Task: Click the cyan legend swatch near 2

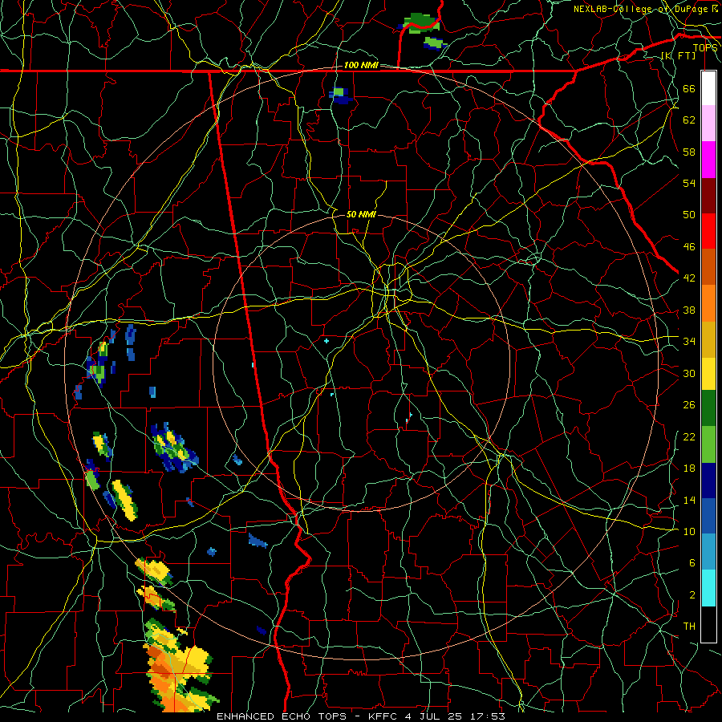Action: click(x=708, y=588)
